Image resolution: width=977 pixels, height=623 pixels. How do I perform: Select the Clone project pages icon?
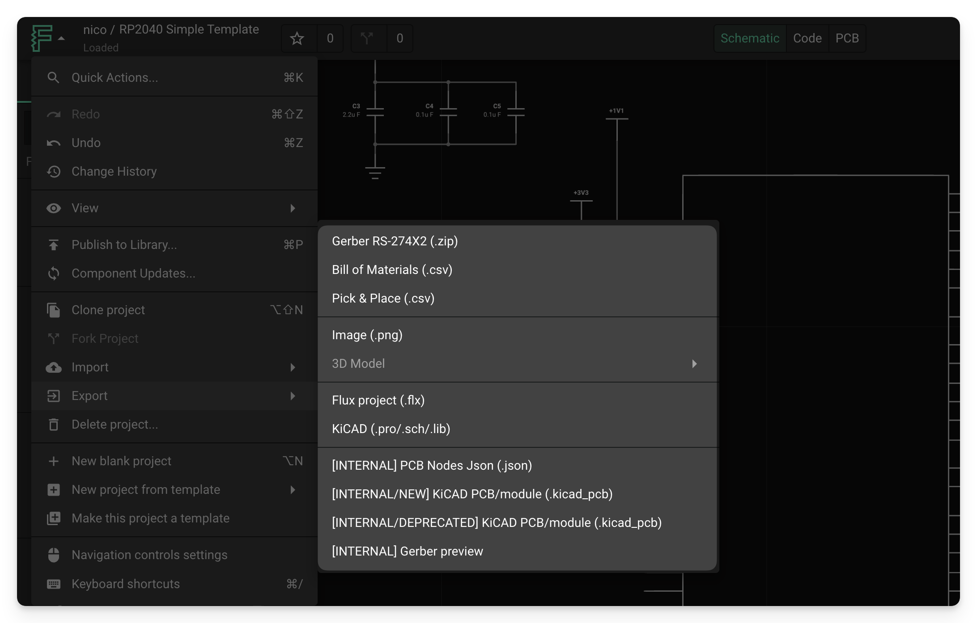53,309
